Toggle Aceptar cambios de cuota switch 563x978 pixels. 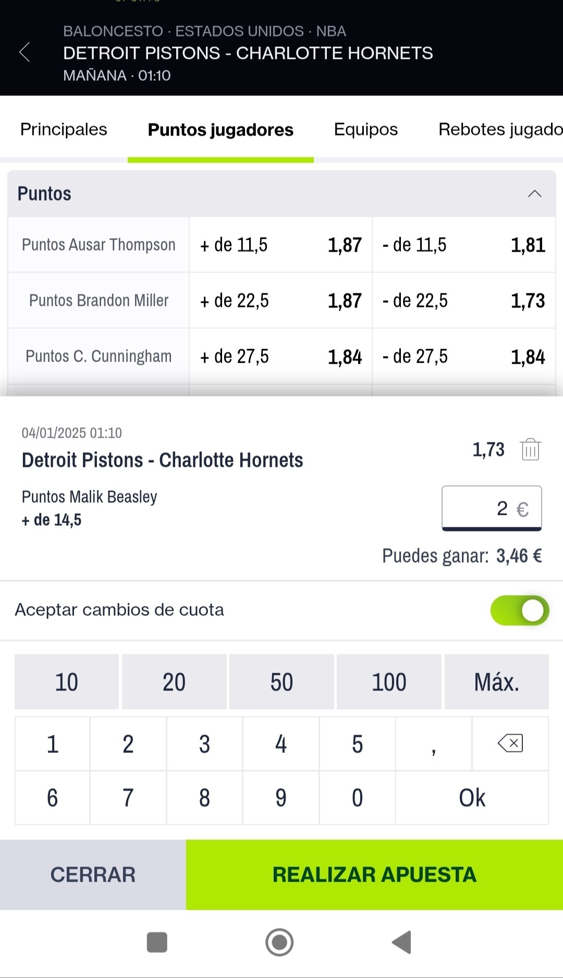[519, 610]
